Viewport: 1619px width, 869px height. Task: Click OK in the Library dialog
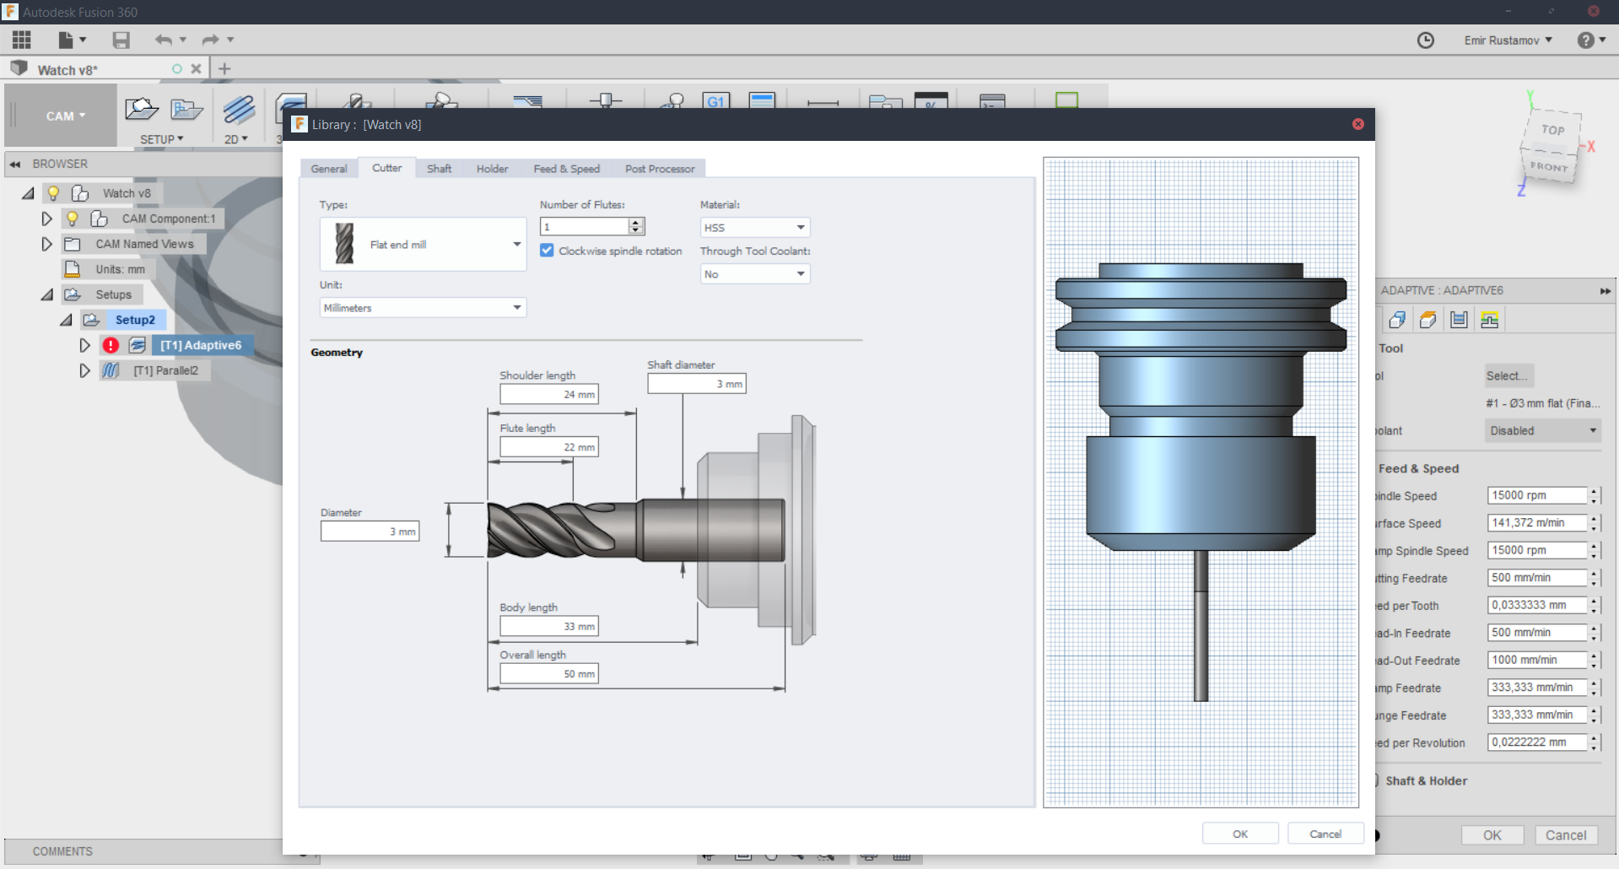pos(1239,834)
